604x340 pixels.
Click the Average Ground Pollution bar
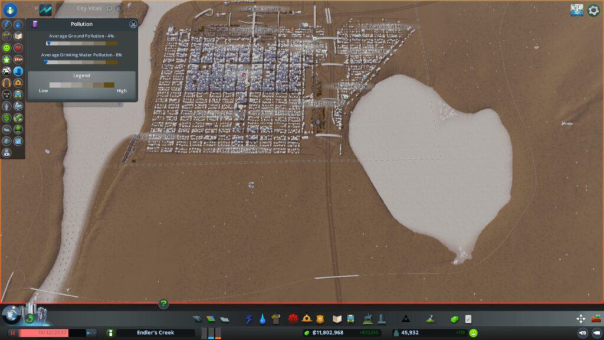tap(81, 43)
